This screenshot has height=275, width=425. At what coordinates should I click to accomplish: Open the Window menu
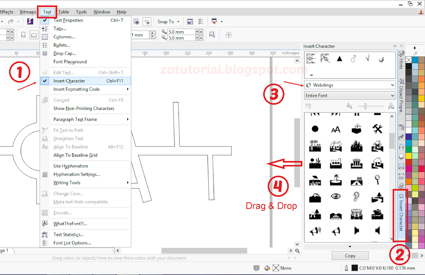coord(102,12)
